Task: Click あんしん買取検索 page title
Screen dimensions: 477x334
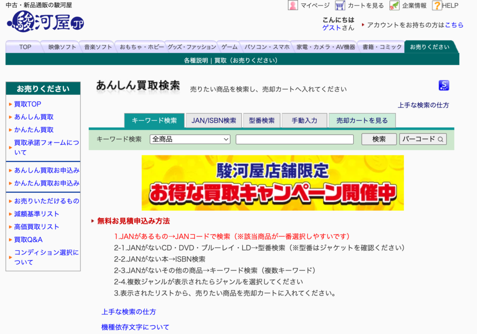Action: point(138,86)
